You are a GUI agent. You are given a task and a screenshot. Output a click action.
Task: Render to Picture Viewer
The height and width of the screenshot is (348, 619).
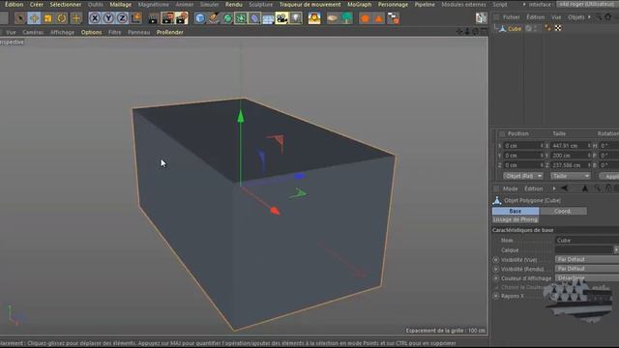[x=167, y=18]
